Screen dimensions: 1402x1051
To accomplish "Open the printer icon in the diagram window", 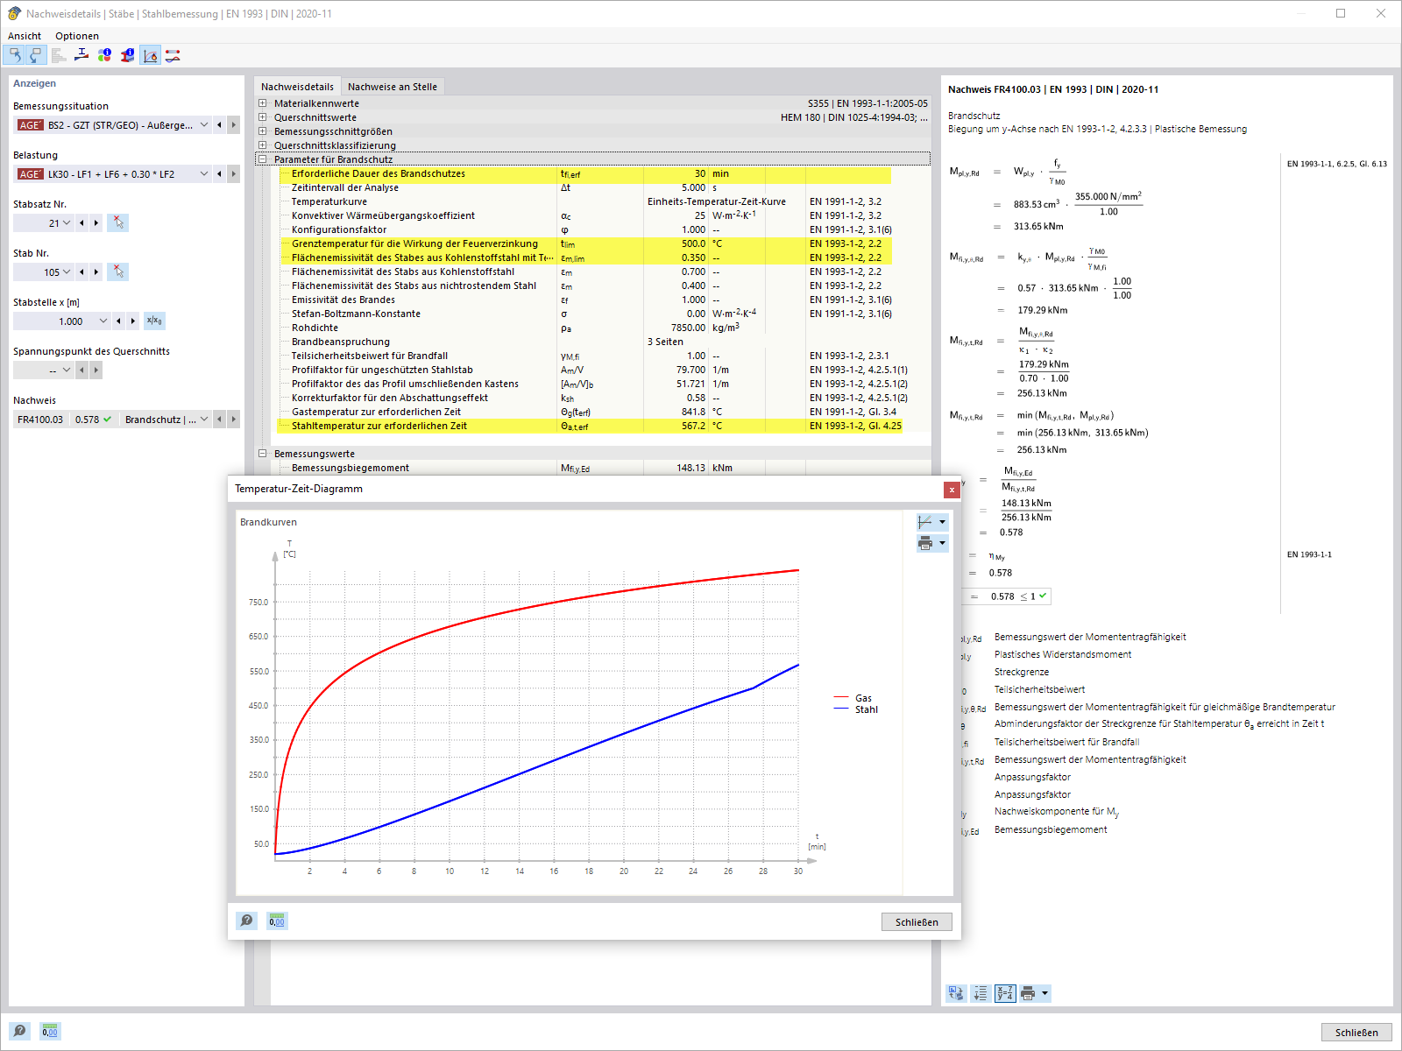I will click(x=926, y=543).
